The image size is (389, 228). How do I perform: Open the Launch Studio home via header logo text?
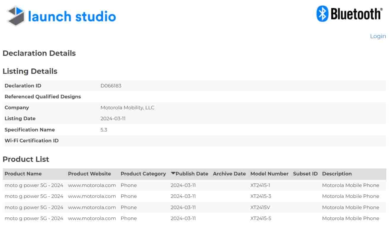[x=72, y=17]
